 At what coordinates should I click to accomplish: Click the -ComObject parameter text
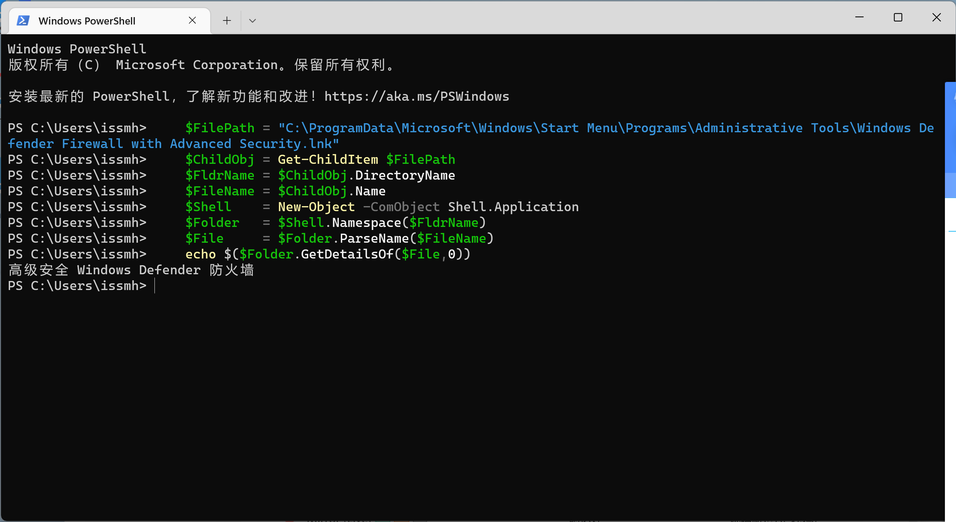[x=402, y=207]
